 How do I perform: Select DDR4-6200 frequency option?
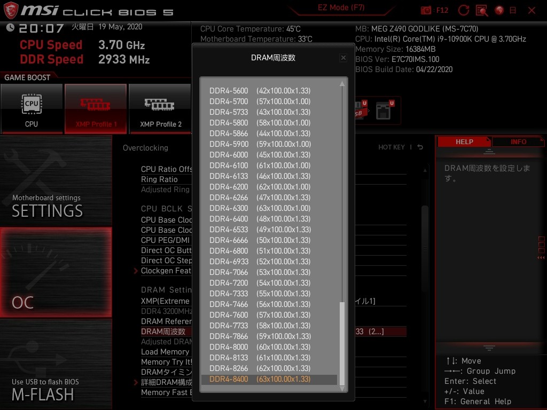point(269,187)
